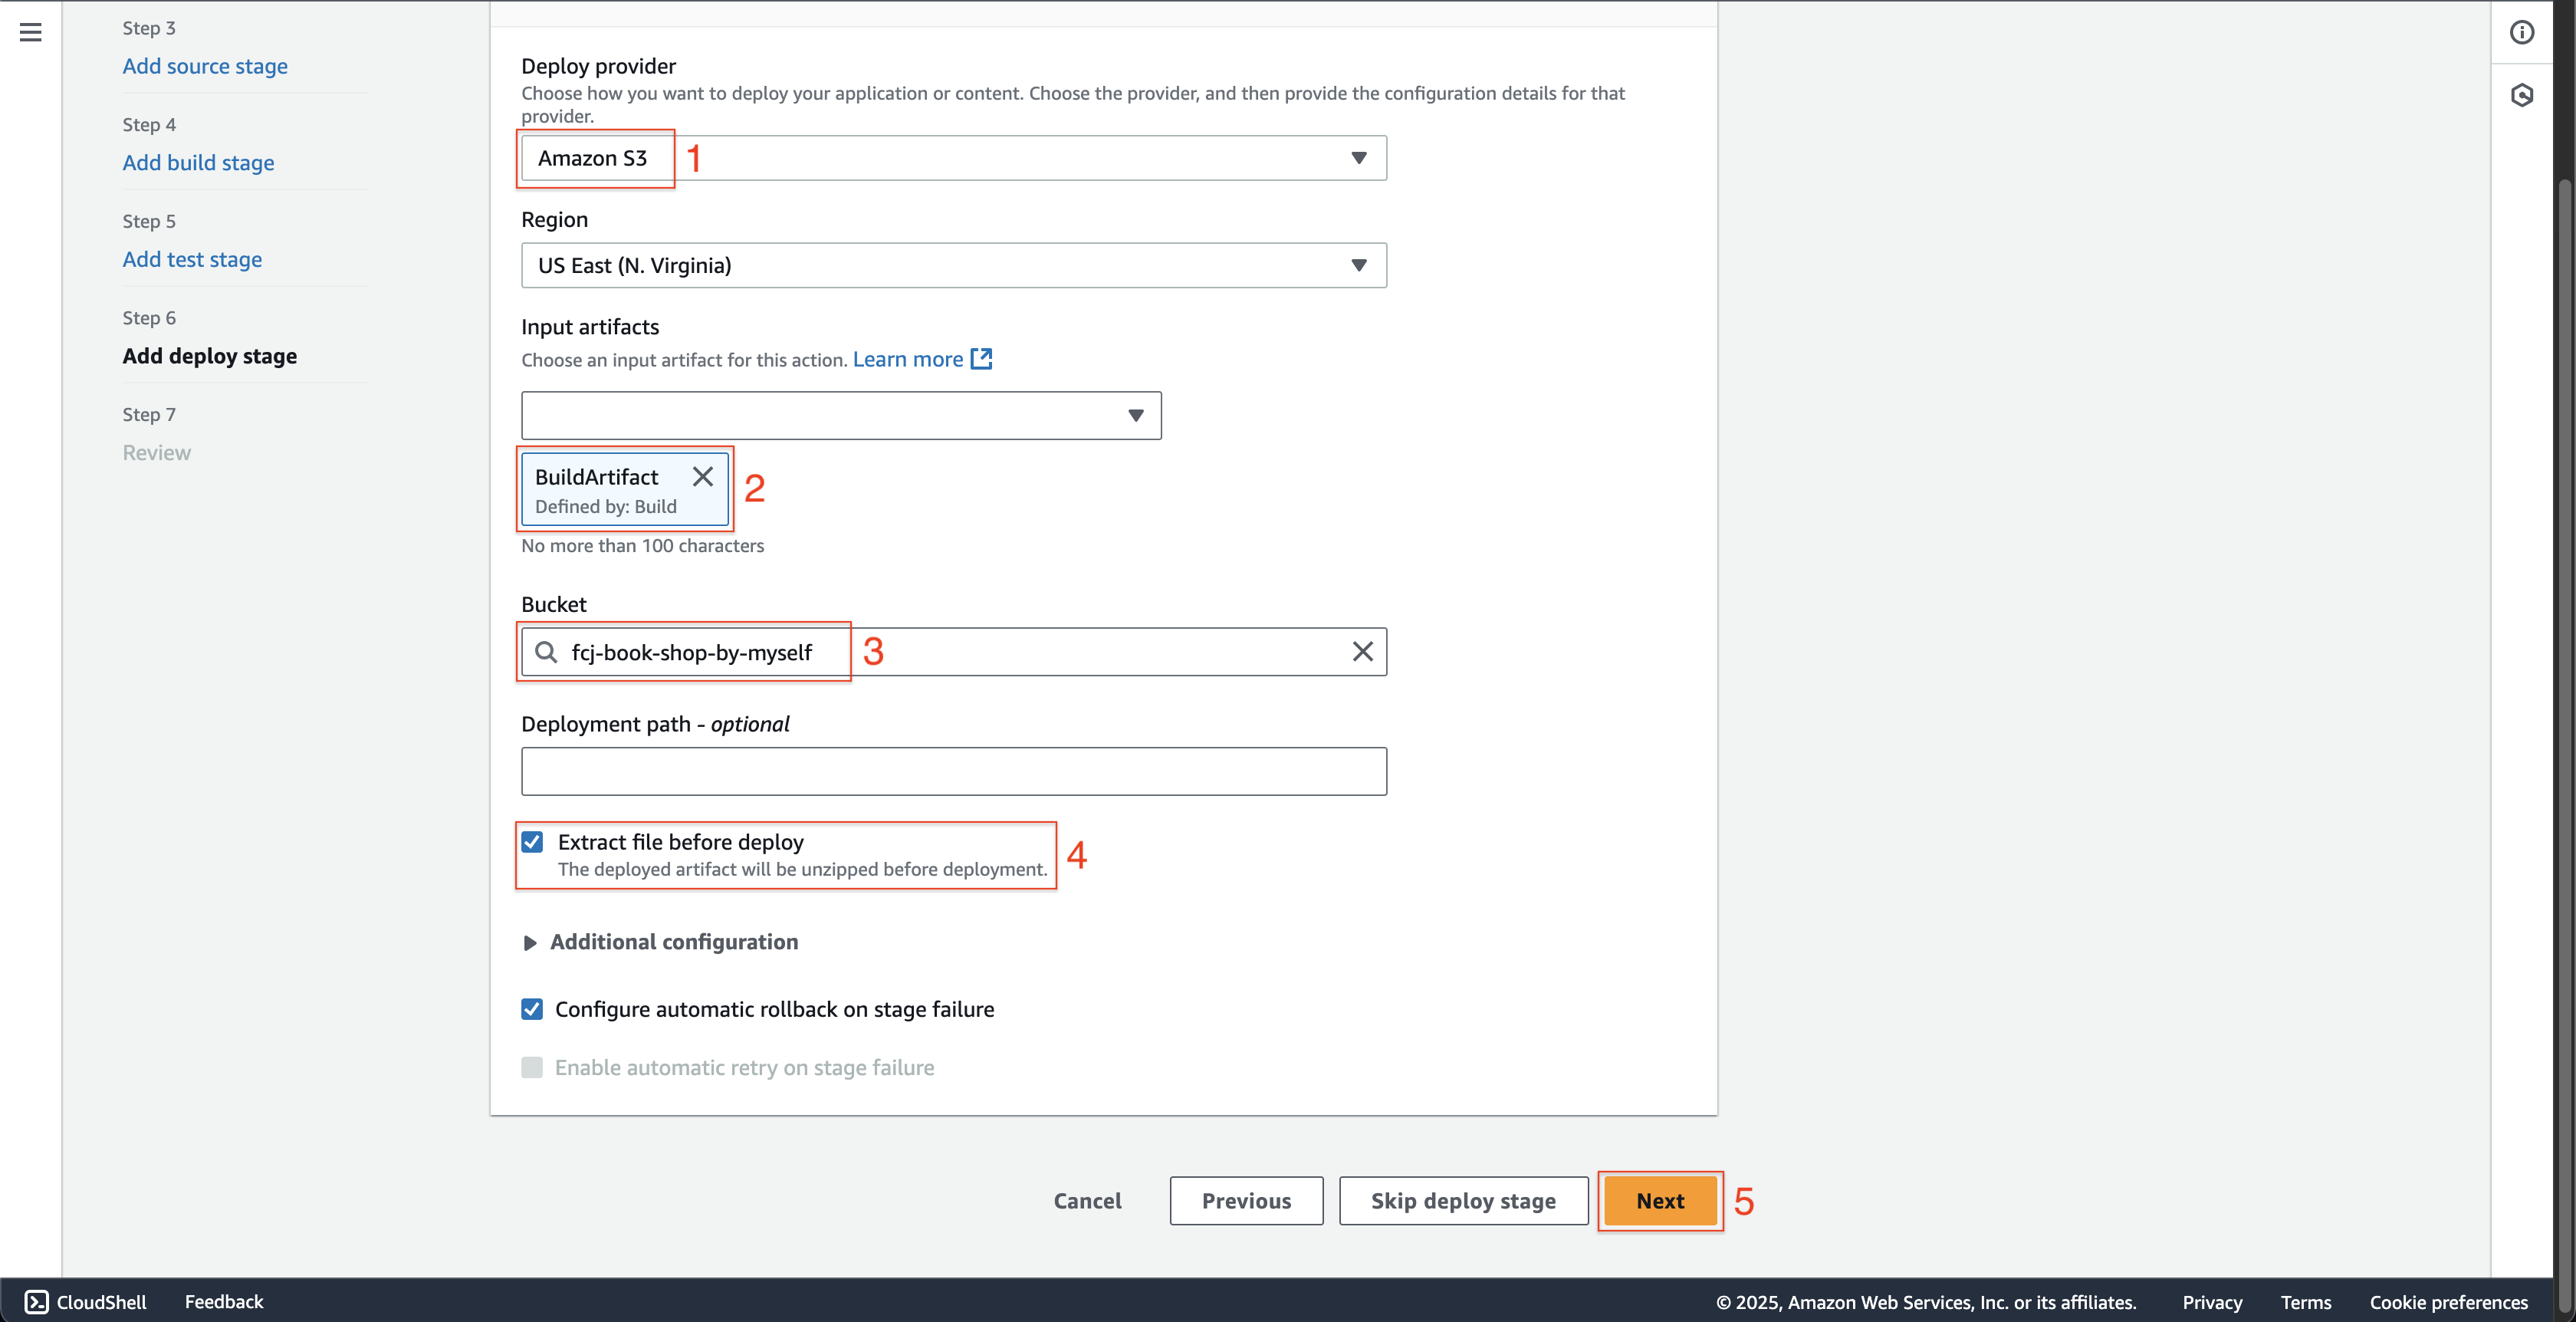Viewport: 2576px width, 1322px height.
Task: Open CloudShell from the footer
Action: 86,1301
